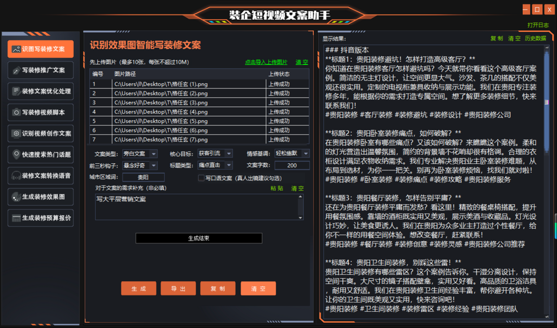557x328 pixels.
Task: Go to 写装修视频脚本 section
Action: (x=41, y=112)
